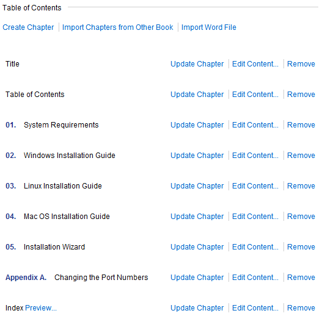The width and height of the screenshot is (325, 316).
Task: Edit Content for the Title row
Action: tap(255, 64)
